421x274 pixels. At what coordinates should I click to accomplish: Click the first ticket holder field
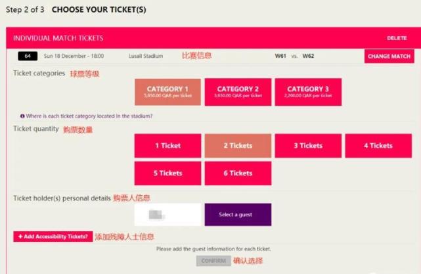point(167,215)
